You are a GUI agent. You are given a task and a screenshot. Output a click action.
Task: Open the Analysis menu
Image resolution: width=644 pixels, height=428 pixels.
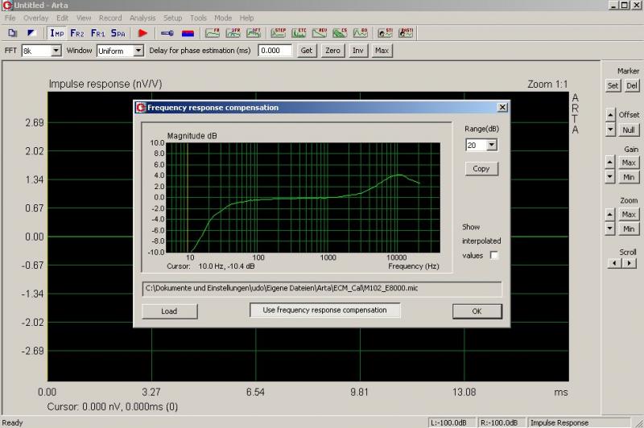pos(142,18)
